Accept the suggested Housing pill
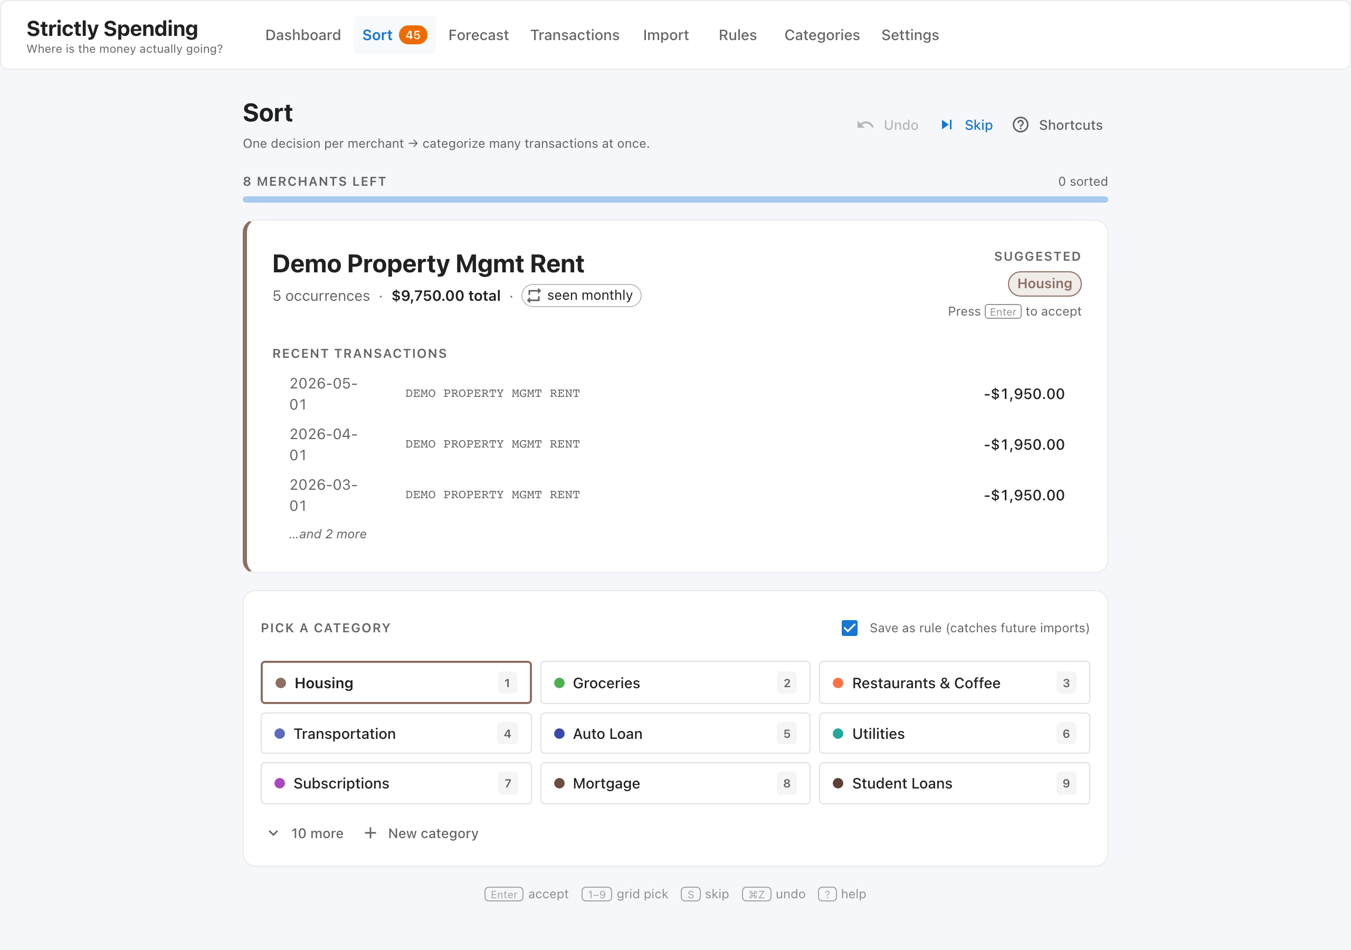Screen dimensions: 1351x950 point(1044,284)
